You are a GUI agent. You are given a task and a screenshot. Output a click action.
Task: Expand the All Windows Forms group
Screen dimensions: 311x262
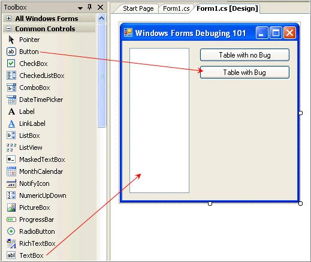(8, 19)
